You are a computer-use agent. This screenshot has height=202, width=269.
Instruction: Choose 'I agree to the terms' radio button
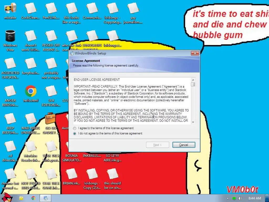click(74, 128)
